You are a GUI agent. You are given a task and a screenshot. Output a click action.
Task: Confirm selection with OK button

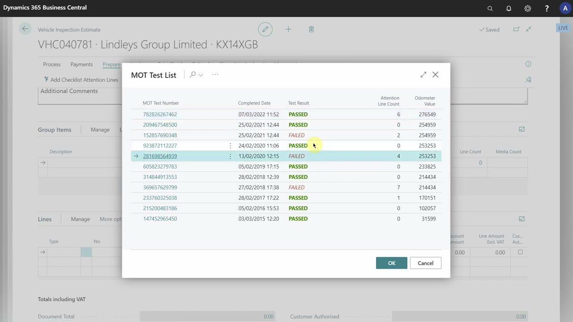392,263
